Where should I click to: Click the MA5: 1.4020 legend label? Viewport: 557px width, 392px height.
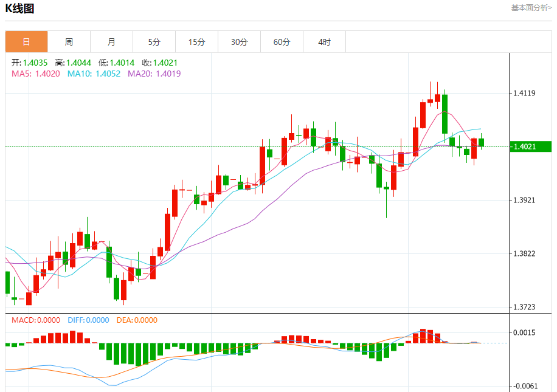click(35, 74)
